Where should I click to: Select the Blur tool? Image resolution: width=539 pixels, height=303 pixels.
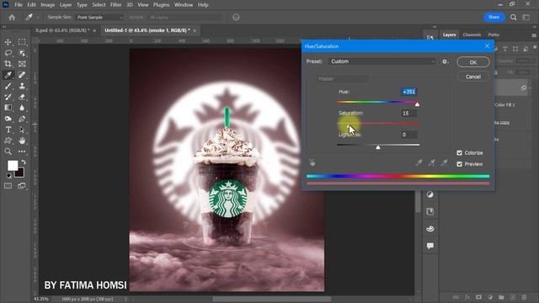[22, 108]
